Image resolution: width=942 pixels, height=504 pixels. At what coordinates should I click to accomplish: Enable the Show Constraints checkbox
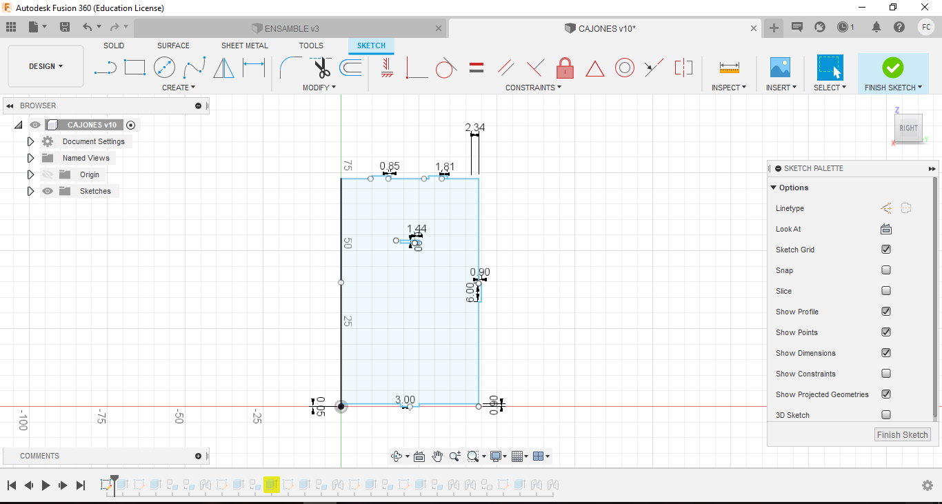886,374
